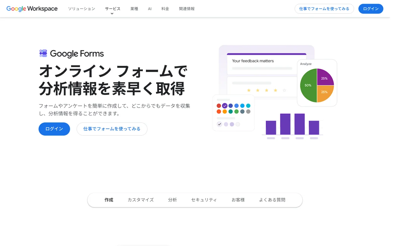Click the purple 25% pie segment
The width and height of the screenshot is (394, 246).
[x=325, y=77]
